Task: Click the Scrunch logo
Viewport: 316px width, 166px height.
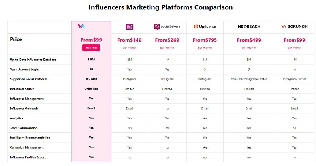Action: 294,26
